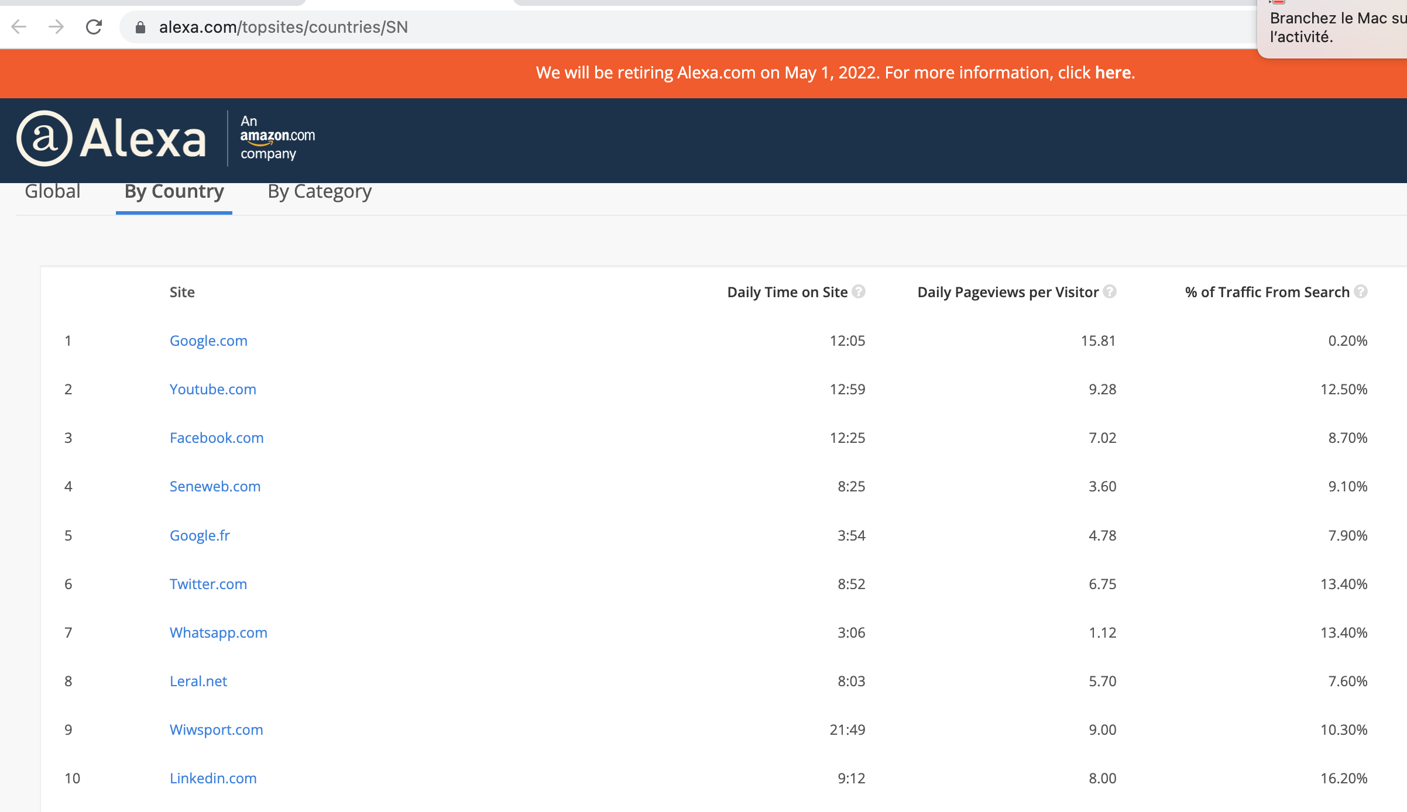Click the 9:12 time value for Linkedin.com
This screenshot has width=1407, height=812.
coord(852,778)
